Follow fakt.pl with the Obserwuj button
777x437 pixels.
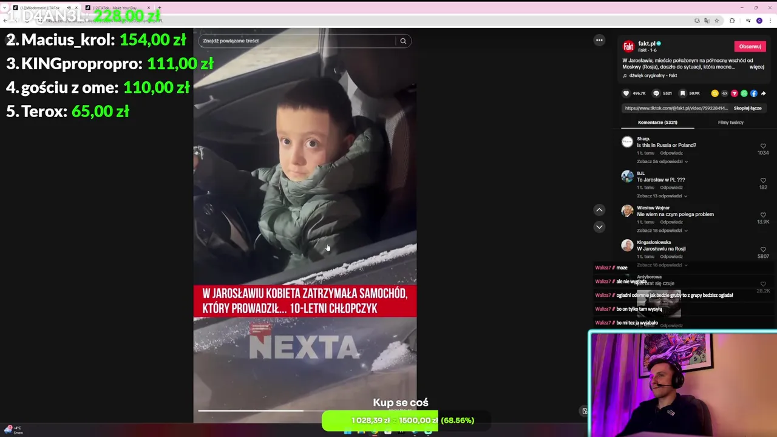(x=750, y=46)
